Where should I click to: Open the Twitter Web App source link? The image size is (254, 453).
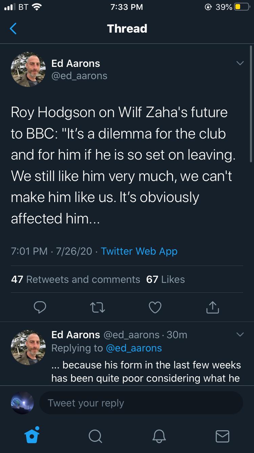(x=139, y=251)
